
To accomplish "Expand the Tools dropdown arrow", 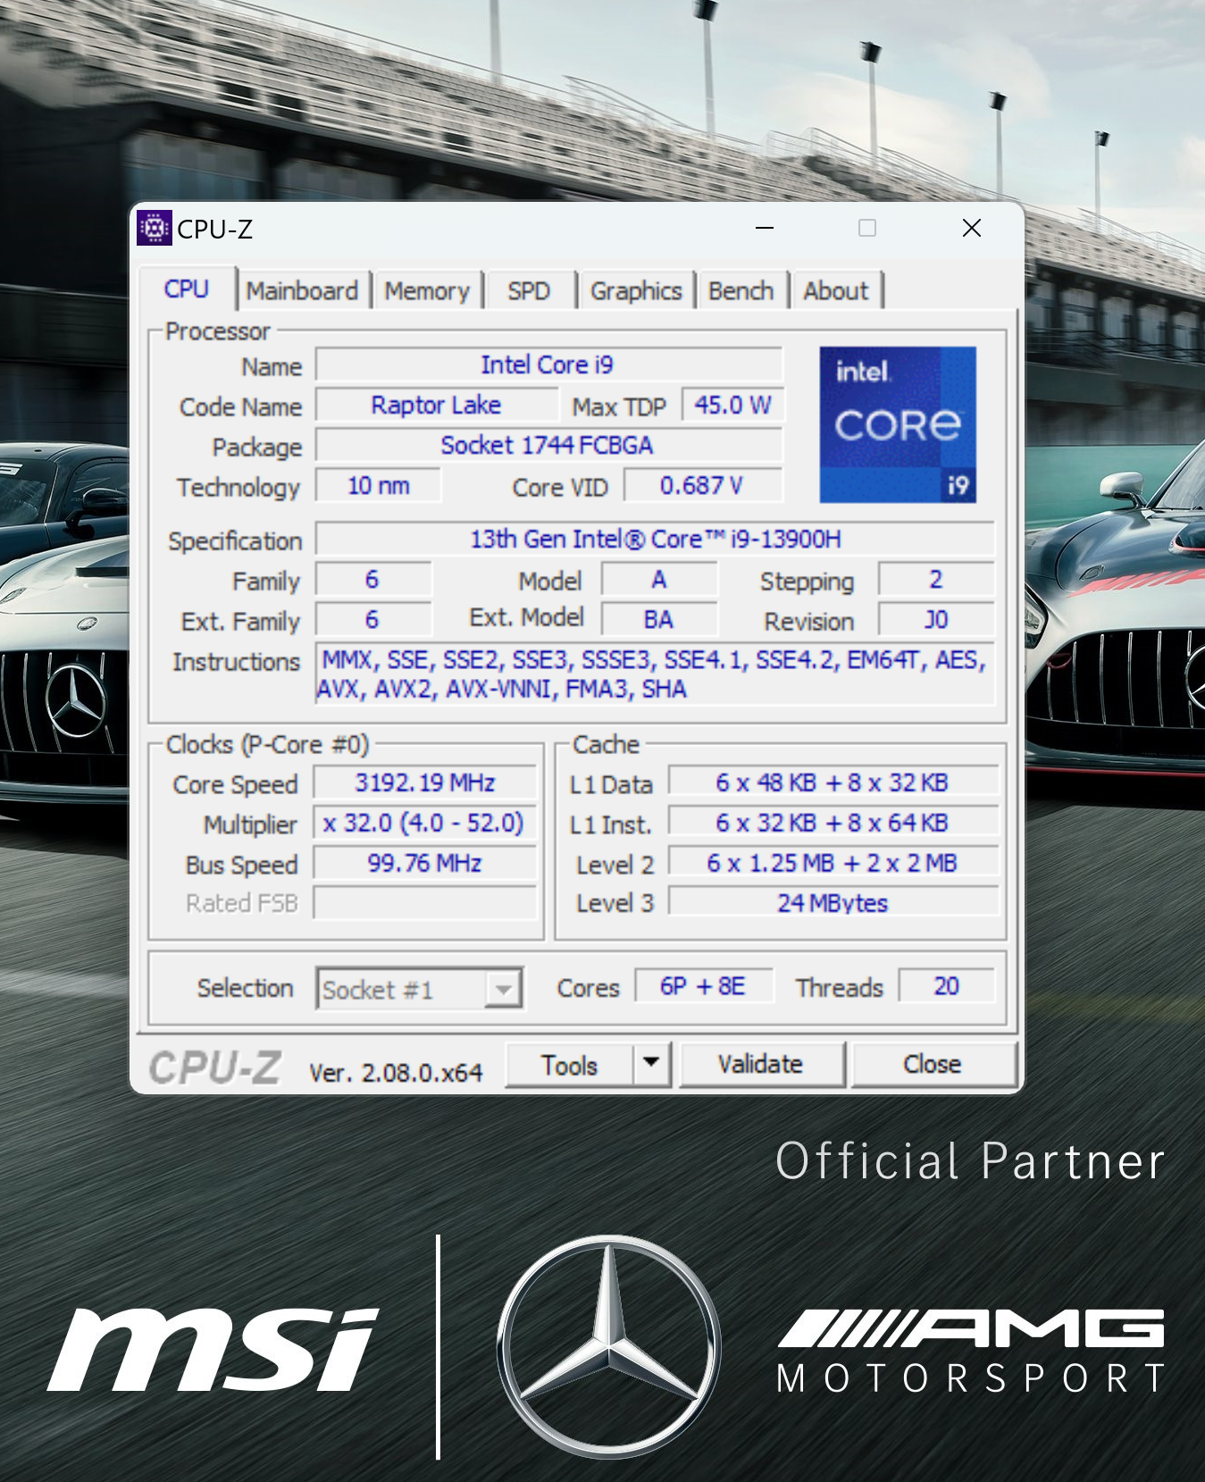I will (x=652, y=1063).
